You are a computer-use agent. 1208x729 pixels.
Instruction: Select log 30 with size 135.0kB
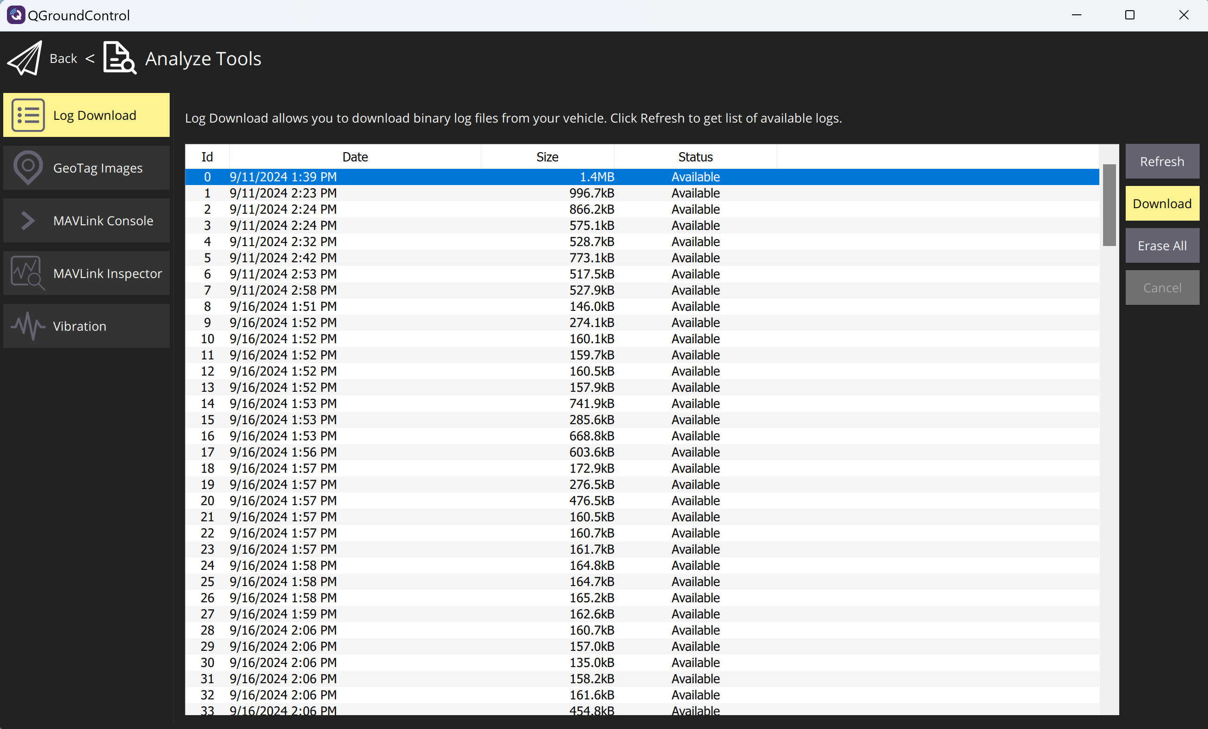click(x=642, y=663)
